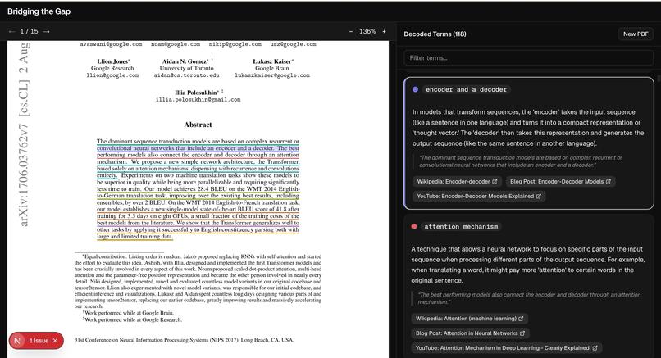Click the arXiv:1706.03762v7 sidebar text

point(24,175)
